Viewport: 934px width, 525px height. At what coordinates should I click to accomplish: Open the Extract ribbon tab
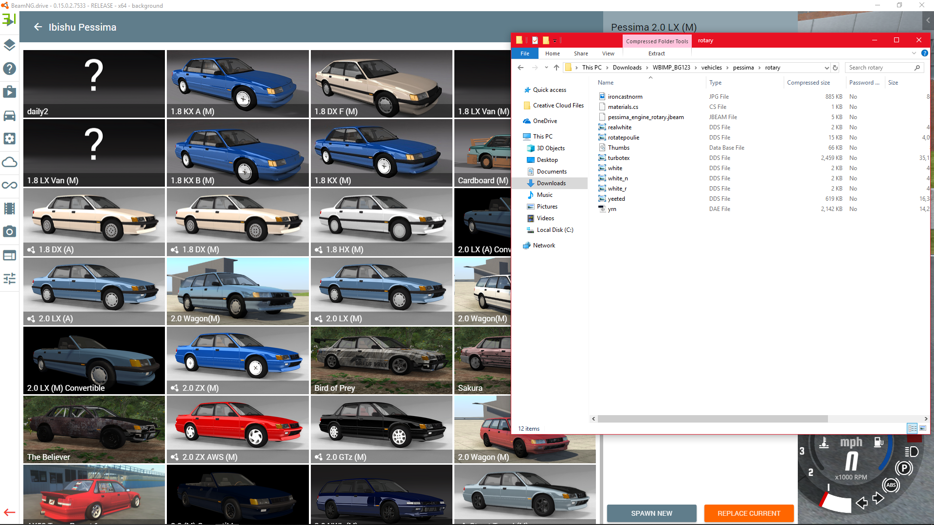[x=656, y=53]
